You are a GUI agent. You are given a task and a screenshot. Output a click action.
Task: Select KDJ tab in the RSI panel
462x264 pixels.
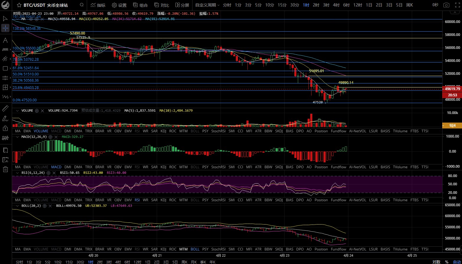163,200
